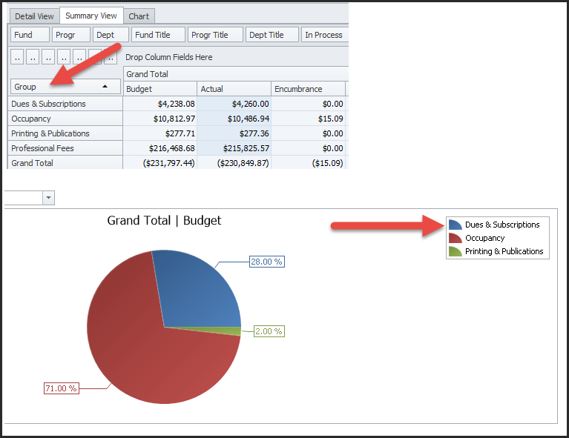
Task: Click the Fund field button
Action: tap(30, 35)
